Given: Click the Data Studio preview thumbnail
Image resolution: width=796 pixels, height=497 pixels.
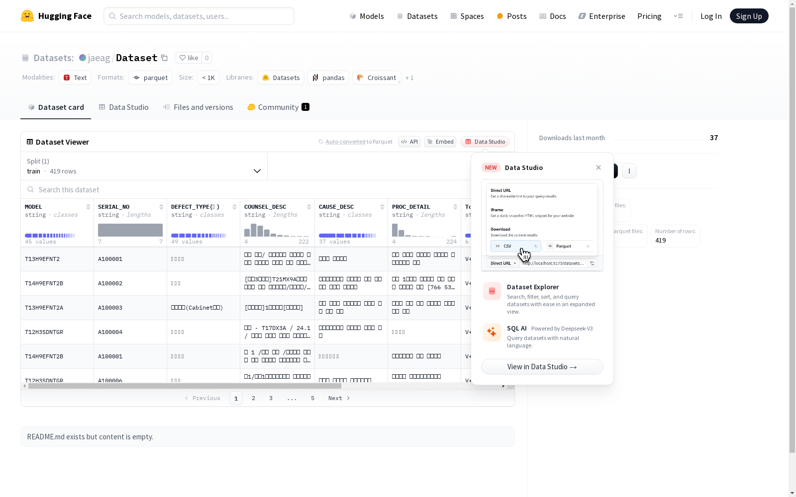Looking at the screenshot, I should point(542,226).
